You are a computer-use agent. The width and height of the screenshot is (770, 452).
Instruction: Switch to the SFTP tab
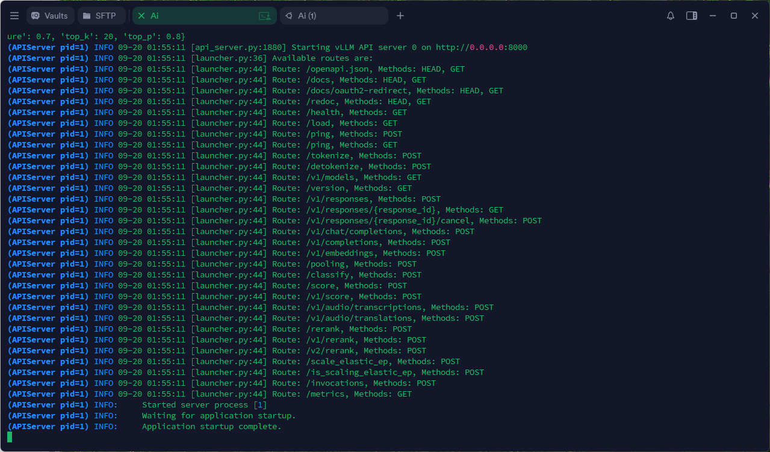pos(101,16)
